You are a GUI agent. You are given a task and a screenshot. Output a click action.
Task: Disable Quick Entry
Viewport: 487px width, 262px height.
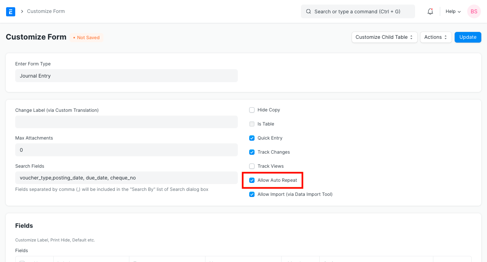point(252,138)
